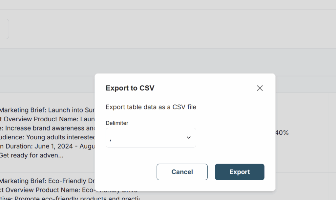The height and width of the screenshot is (200, 336).
Task: Click the Export to CSV dialog title
Action: (130, 88)
